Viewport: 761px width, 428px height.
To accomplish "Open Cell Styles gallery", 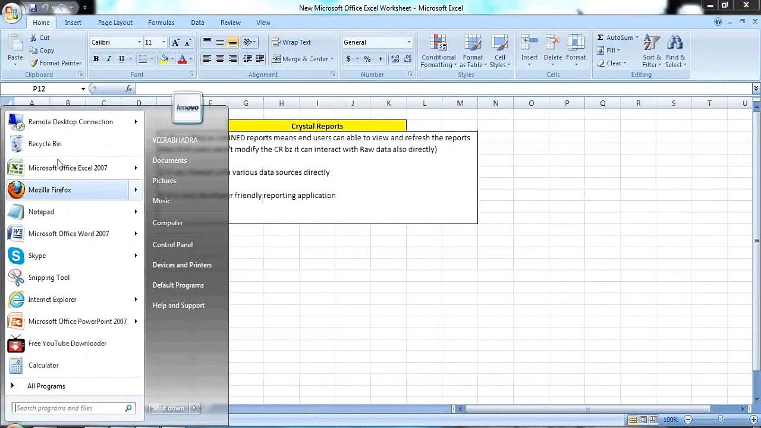I will tap(499, 51).
